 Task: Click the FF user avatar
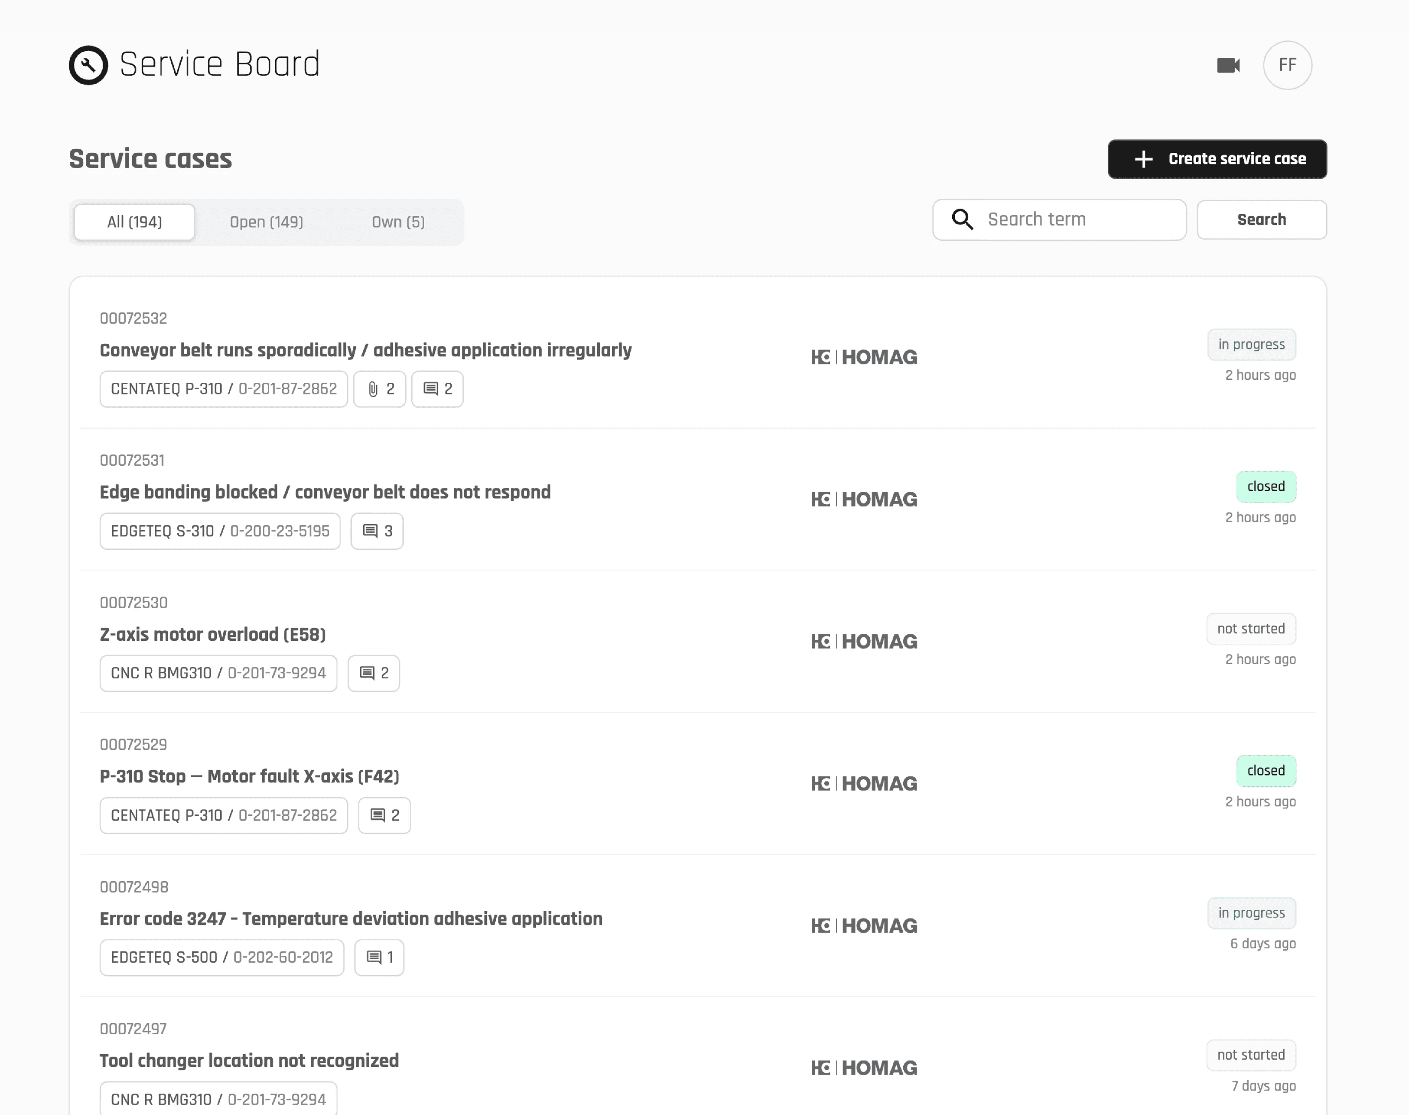[x=1287, y=65]
